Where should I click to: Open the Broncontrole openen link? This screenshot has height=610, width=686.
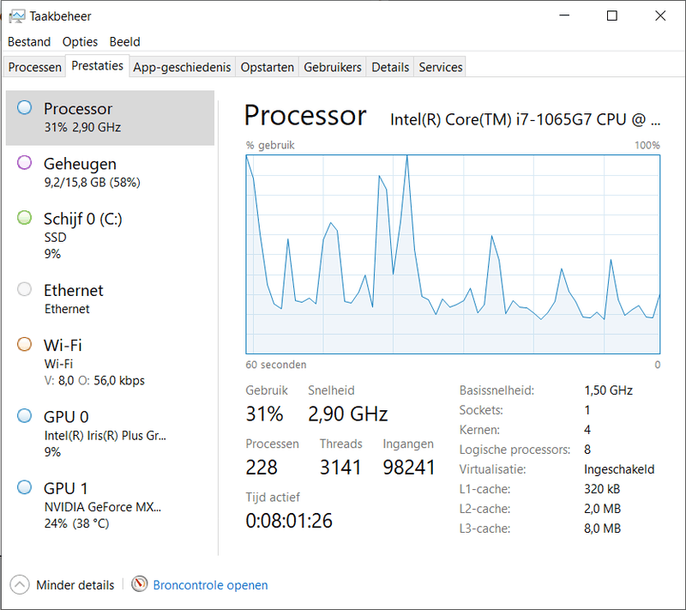[210, 585]
